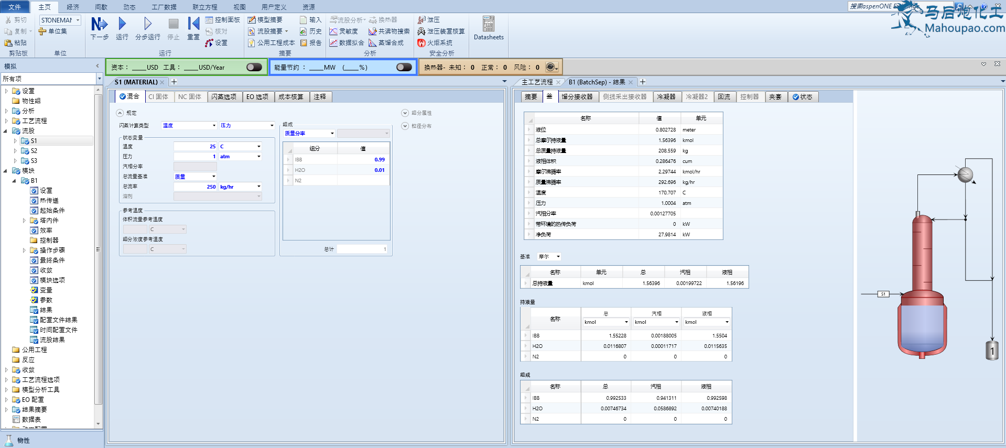Expand the S2 stream node
The height and width of the screenshot is (448, 1006).
(x=15, y=151)
